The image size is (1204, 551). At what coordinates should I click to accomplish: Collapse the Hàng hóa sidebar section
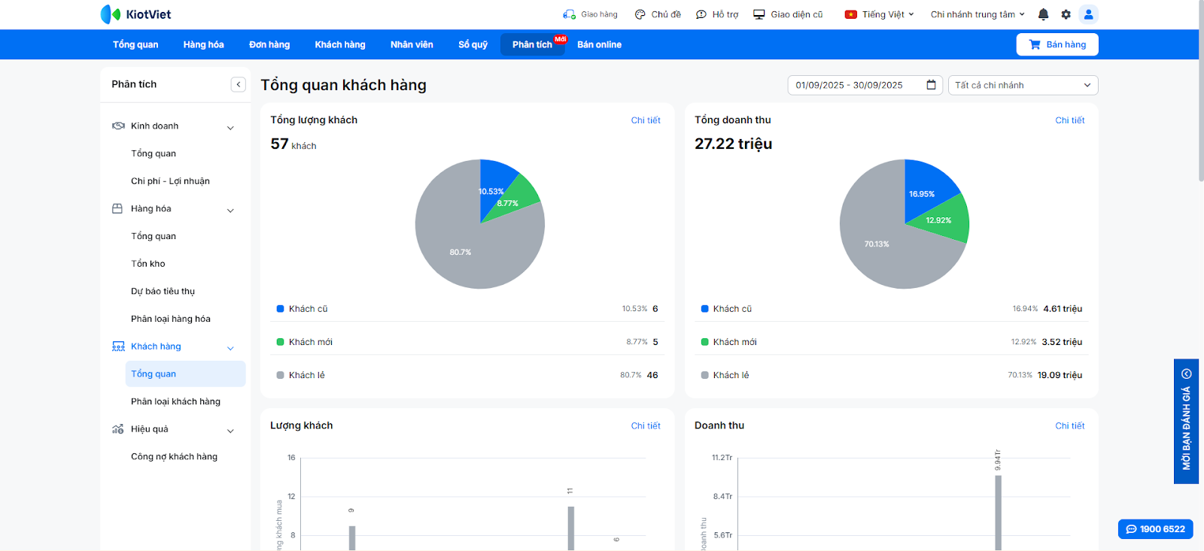[230, 210]
